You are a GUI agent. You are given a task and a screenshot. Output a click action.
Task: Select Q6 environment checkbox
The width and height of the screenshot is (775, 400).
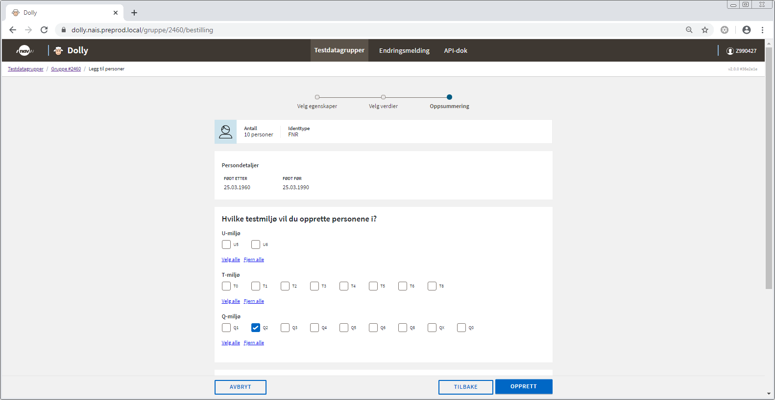(373, 328)
